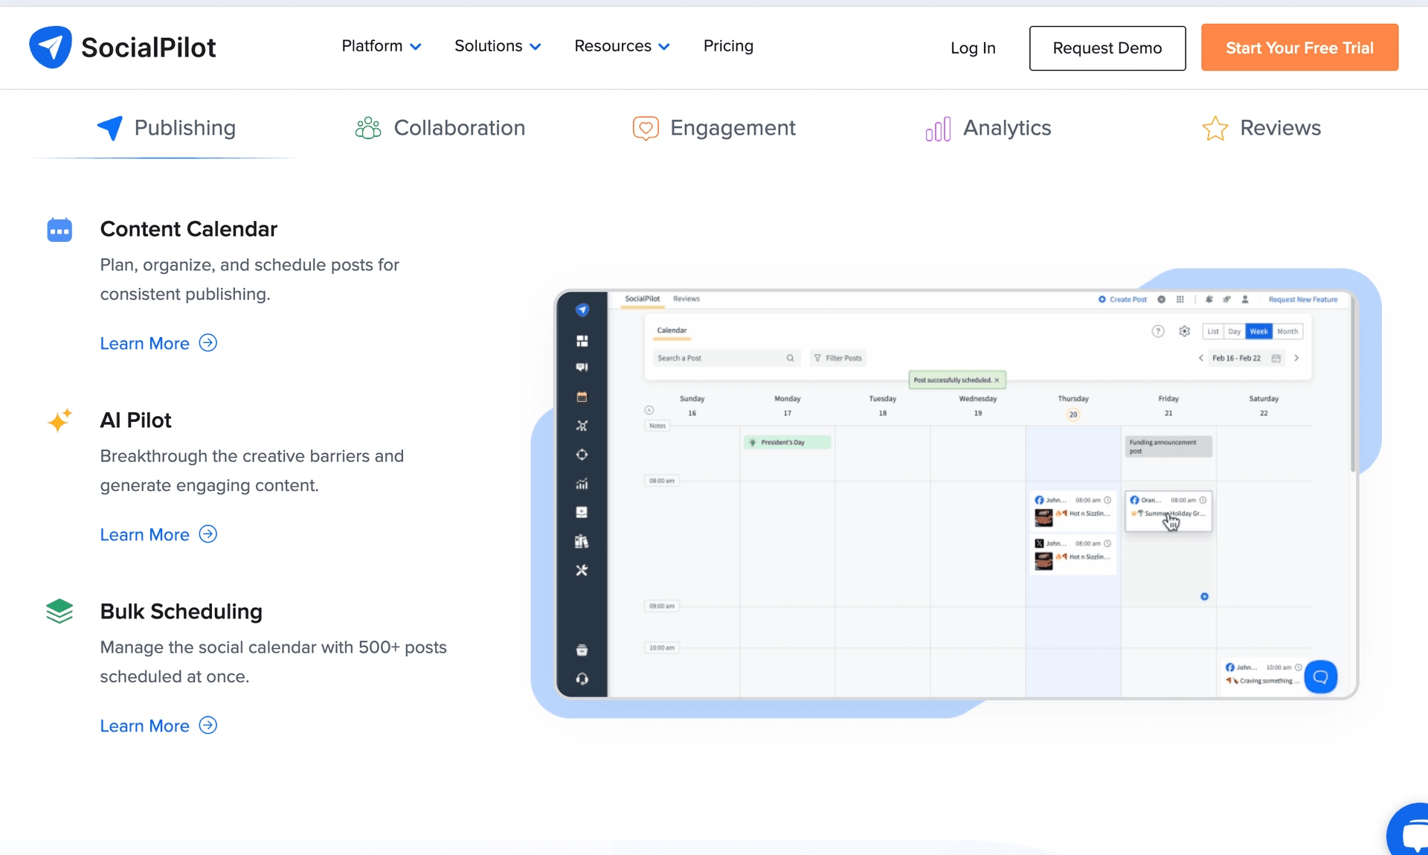This screenshot has height=855, width=1428.
Task: Click the Content Calendar heading
Action: 189,229
